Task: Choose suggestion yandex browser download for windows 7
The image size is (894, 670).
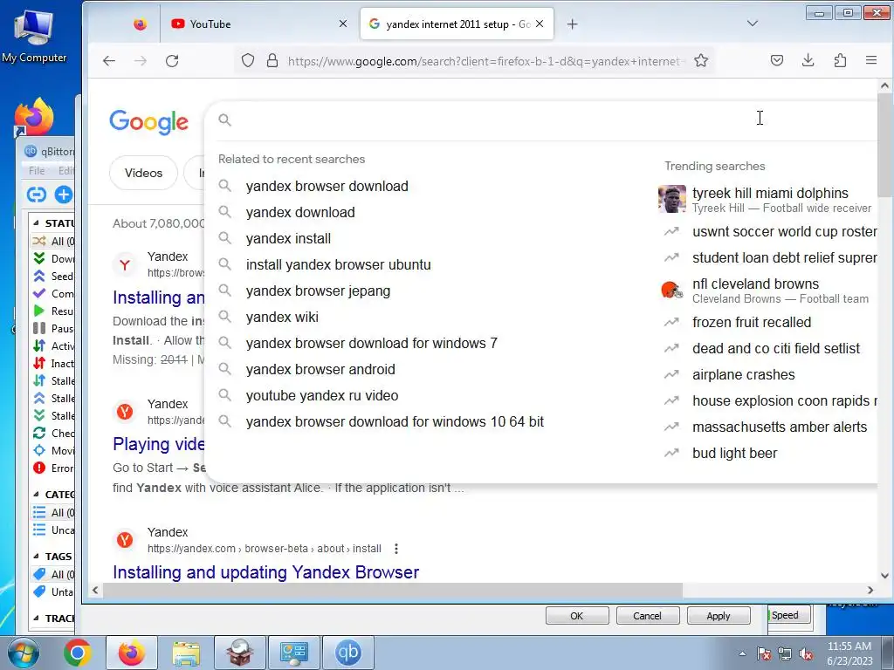Action: [372, 344]
